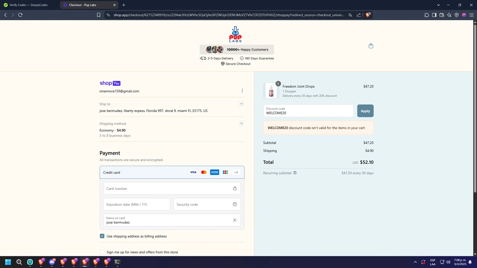Show hidden system tray icons
477x268 pixels.
tap(415, 262)
